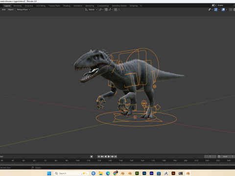Add a new workspace with plus button
235x176 pixels.
pyautogui.click(x=141, y=6)
